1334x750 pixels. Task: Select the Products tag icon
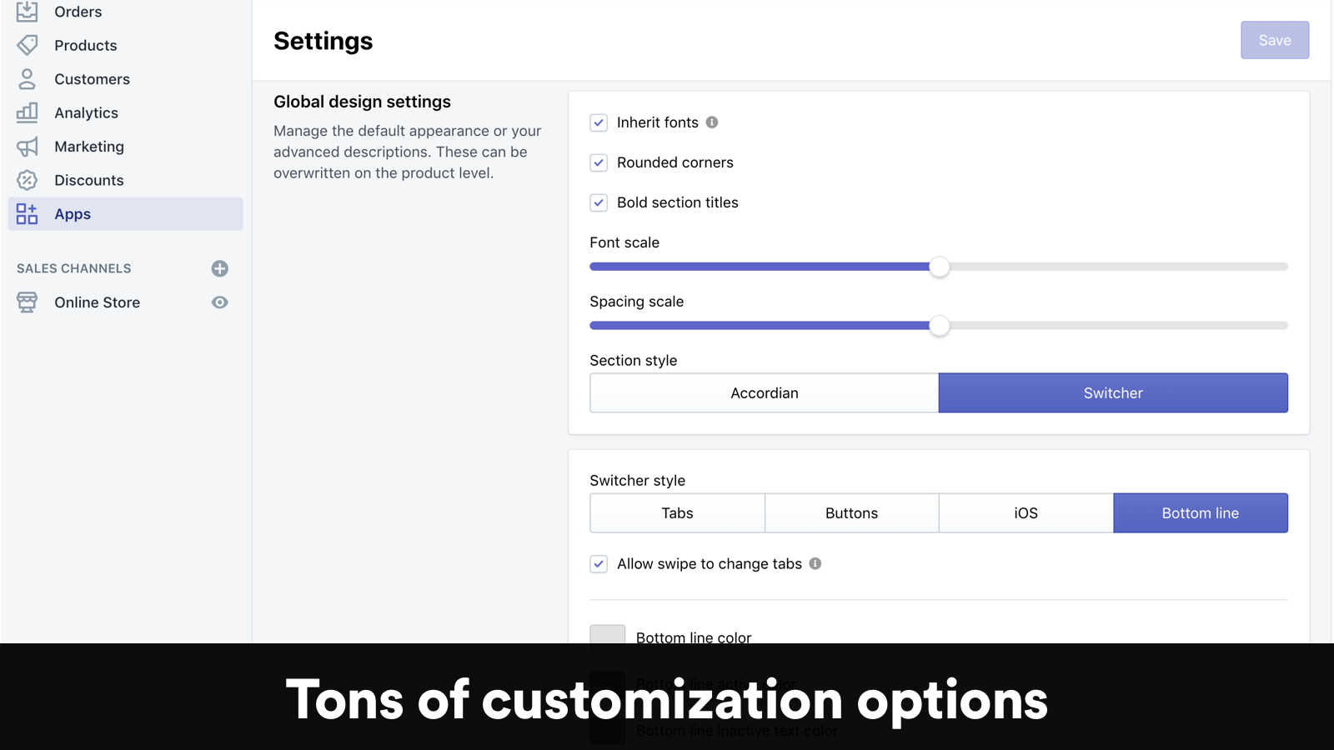click(26, 45)
